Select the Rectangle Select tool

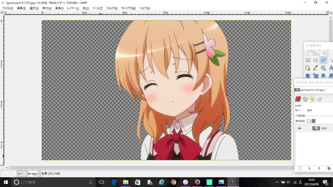point(308,59)
